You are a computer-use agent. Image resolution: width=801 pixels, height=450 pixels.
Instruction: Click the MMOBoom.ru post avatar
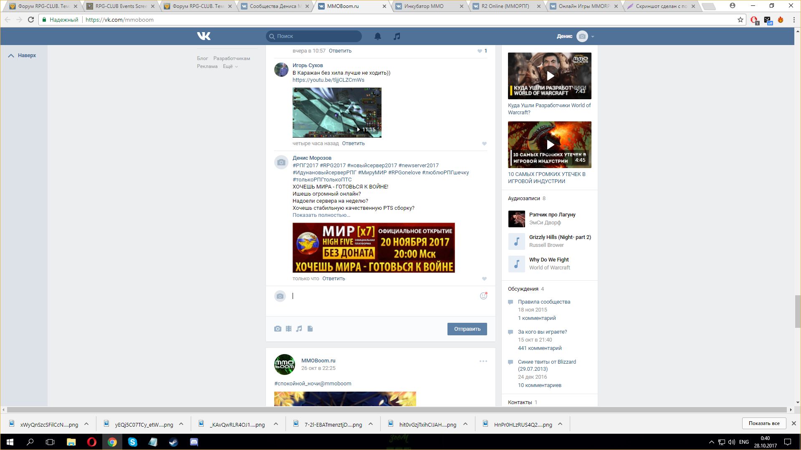point(285,365)
